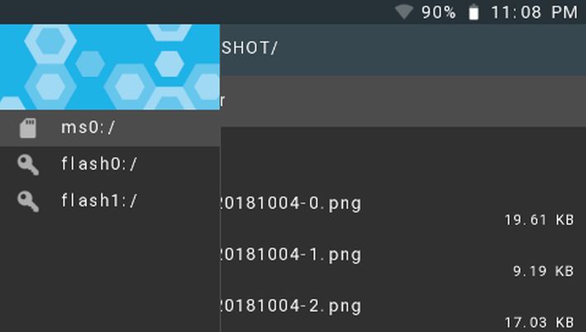Click the empty drawer area below flash1:/
This screenshot has height=332, width=586.
pos(110,276)
